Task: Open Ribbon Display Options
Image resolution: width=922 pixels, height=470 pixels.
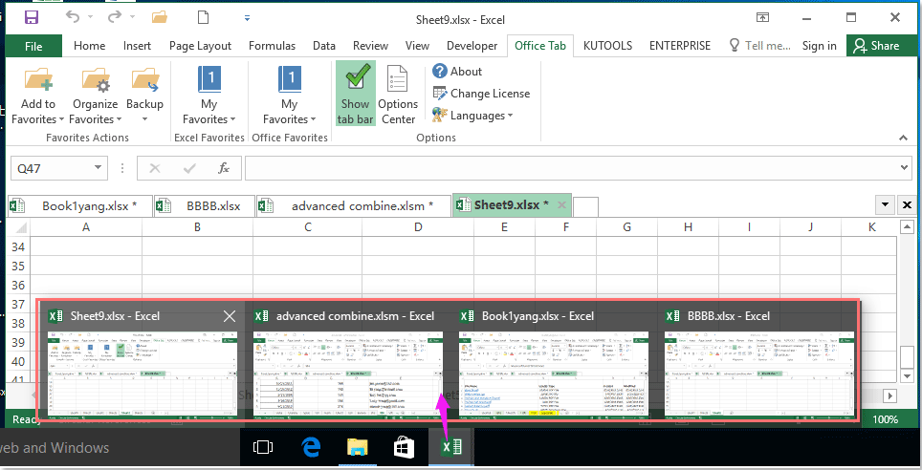Action: (x=762, y=17)
